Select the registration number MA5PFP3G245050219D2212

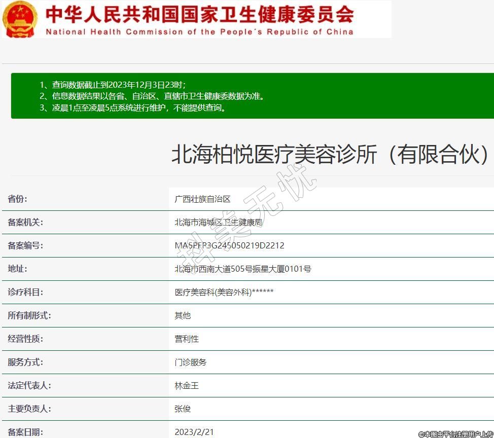pos(229,246)
